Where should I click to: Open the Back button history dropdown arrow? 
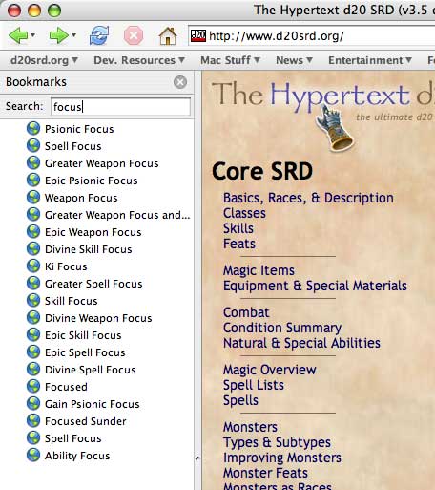coord(33,35)
